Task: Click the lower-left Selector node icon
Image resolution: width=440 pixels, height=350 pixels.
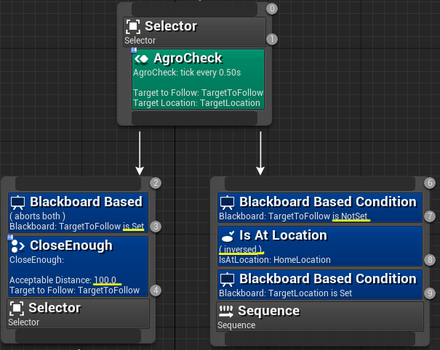Action: [17, 308]
